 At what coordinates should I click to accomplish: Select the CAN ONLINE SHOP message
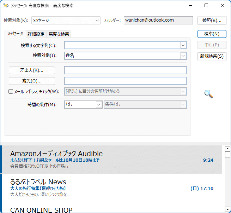pyautogui.click(x=112, y=208)
